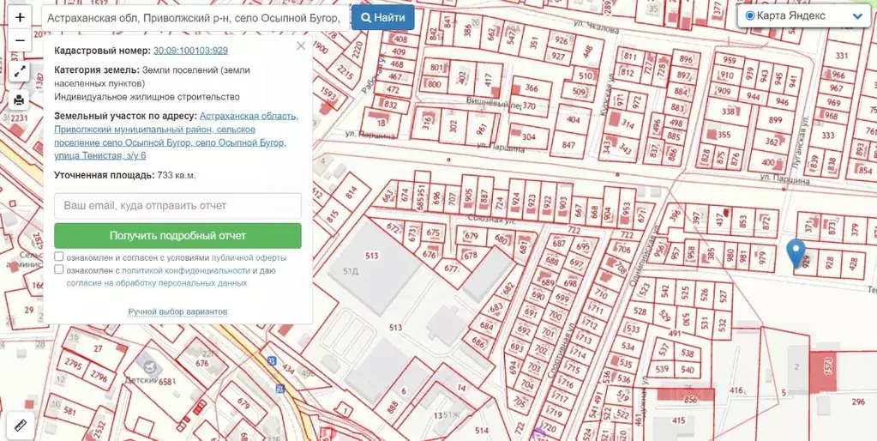Click the parcel labeled 899

click(x=773, y=120)
